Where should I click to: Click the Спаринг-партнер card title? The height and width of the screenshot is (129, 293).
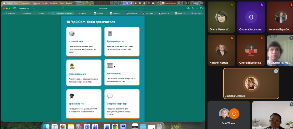click(117, 104)
